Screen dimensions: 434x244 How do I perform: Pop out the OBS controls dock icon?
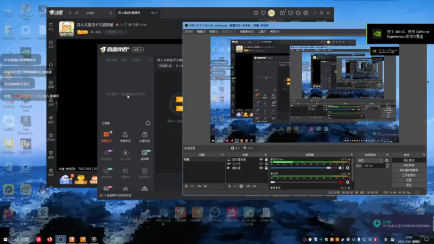point(424,155)
